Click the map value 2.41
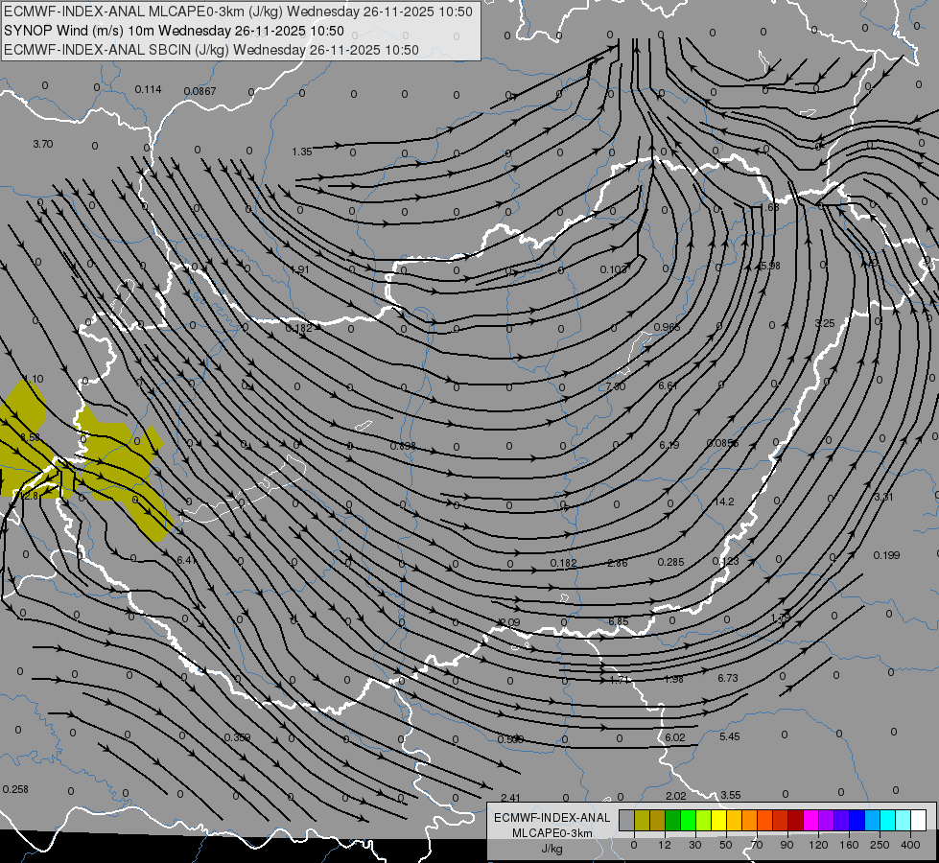Screen dimensions: 939x863 click(x=510, y=798)
